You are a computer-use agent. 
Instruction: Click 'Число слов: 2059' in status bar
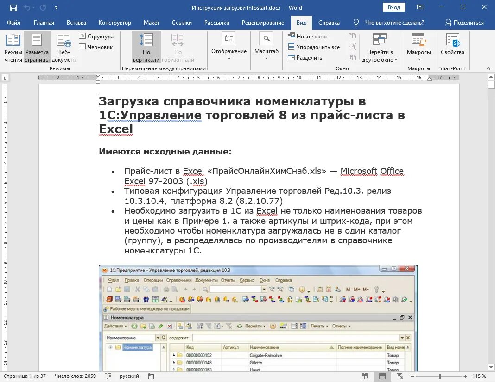click(75, 376)
